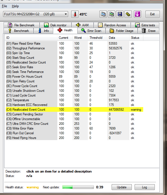Click the Status column header
The width and height of the screenshot is (167, 195).
136,38
